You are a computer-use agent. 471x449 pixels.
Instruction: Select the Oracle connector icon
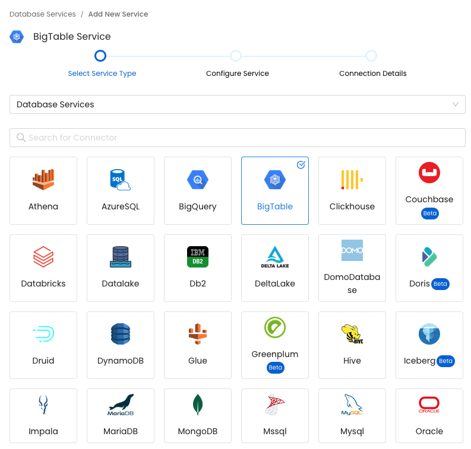[429, 405]
